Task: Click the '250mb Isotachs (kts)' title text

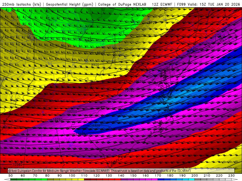Action: (22, 5)
